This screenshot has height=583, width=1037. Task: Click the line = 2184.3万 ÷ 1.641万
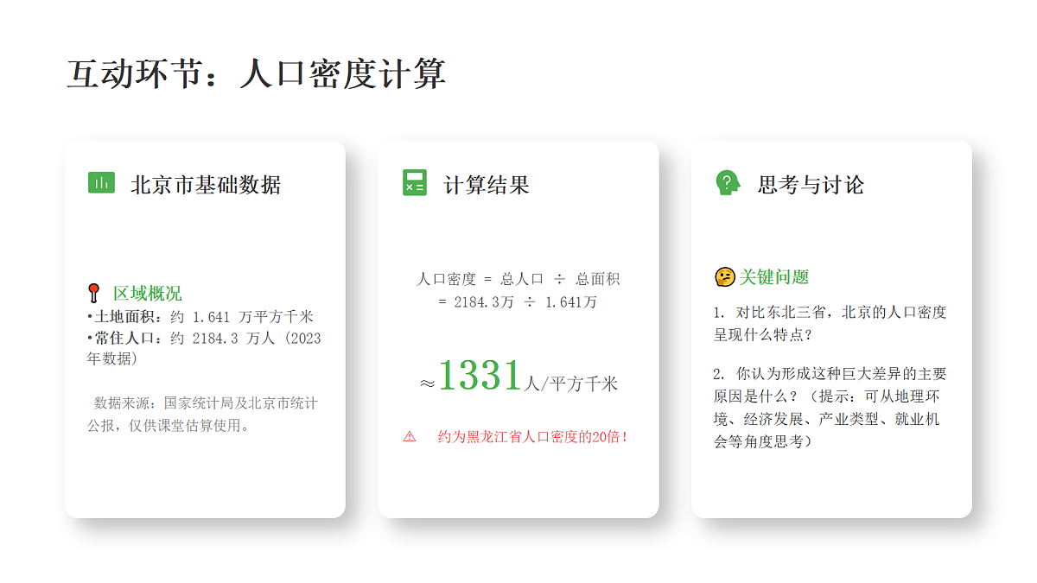[518, 302]
